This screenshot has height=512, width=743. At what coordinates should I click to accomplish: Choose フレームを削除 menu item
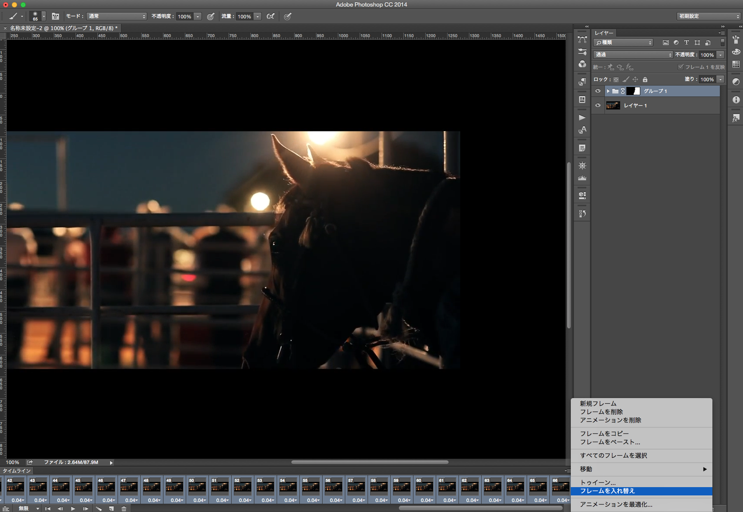(x=601, y=412)
